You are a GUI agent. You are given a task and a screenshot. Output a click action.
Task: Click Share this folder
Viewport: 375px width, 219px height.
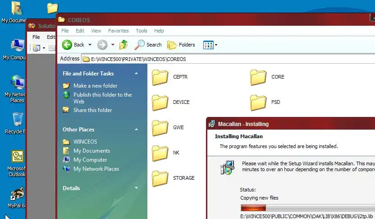(x=92, y=110)
